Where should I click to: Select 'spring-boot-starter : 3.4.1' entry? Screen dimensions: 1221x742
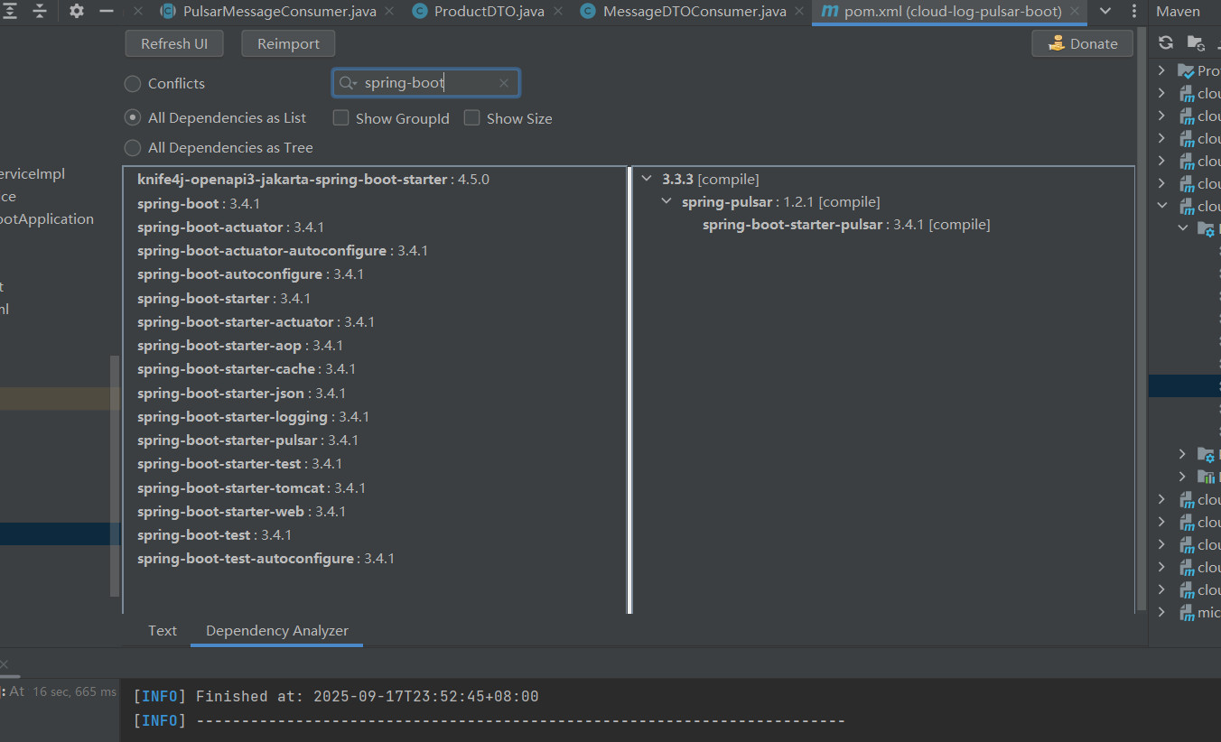pyautogui.click(x=224, y=299)
